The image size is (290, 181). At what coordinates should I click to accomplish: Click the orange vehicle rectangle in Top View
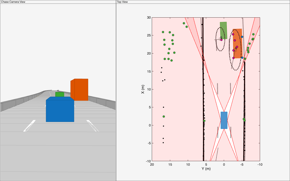(x=237, y=43)
